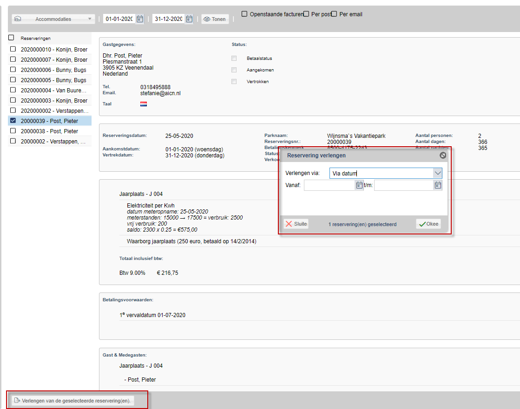Click the email stefanie@aicn.nl
The image size is (520, 409).
tap(160, 93)
